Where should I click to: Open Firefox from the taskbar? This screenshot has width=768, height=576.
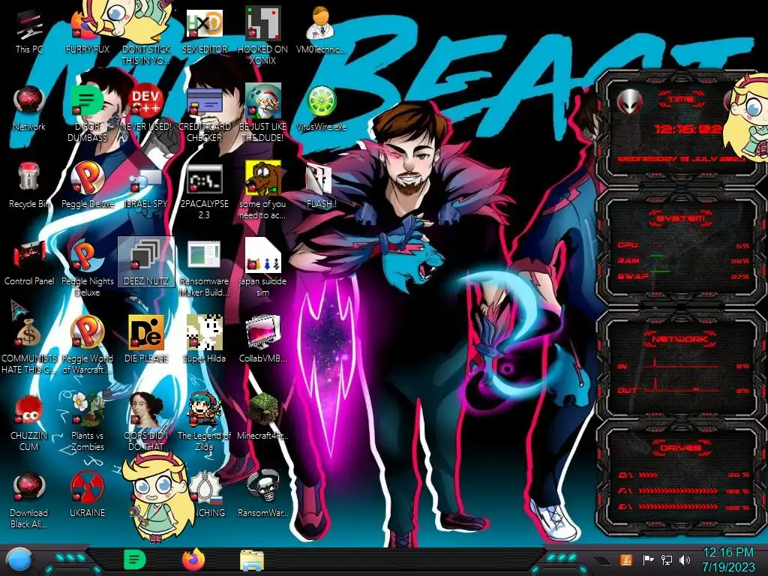click(x=193, y=559)
